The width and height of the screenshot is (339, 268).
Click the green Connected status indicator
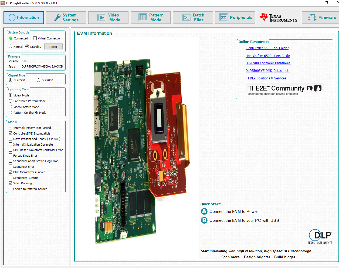tap(11, 38)
